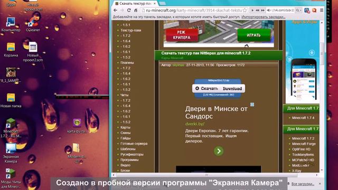The height and width of the screenshot is (190, 338).
Task: Click '- 1.7.2' under Текстур-паки
Action: click(x=126, y=36)
